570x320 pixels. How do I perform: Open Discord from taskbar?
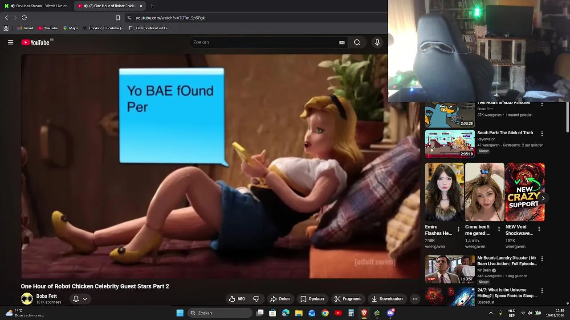point(391,313)
